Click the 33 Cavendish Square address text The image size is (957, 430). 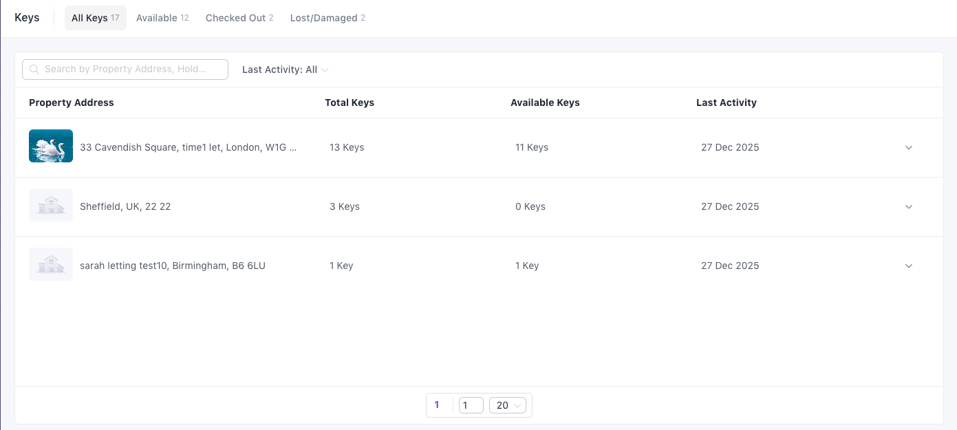[188, 147]
